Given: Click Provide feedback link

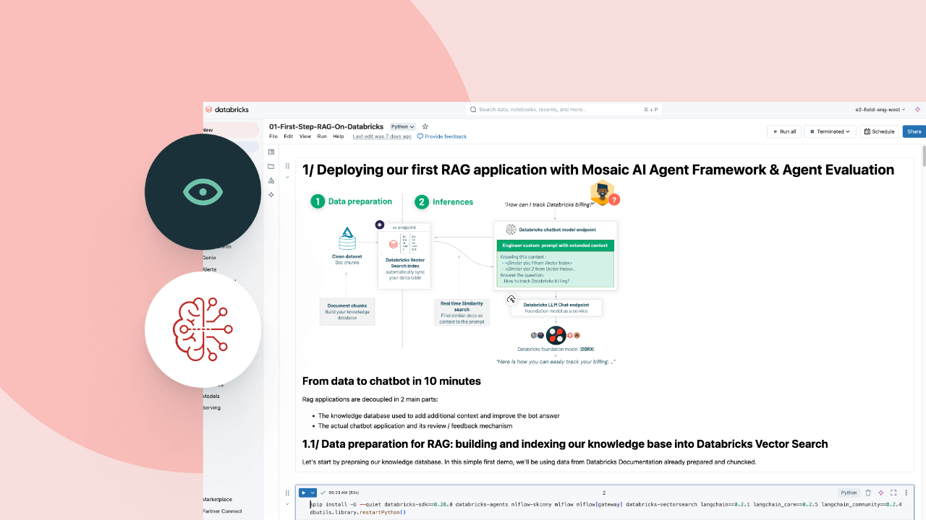Looking at the screenshot, I should pyautogui.click(x=442, y=136).
